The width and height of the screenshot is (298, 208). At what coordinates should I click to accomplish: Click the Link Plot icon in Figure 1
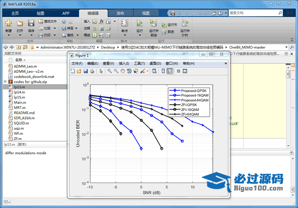click(154, 71)
